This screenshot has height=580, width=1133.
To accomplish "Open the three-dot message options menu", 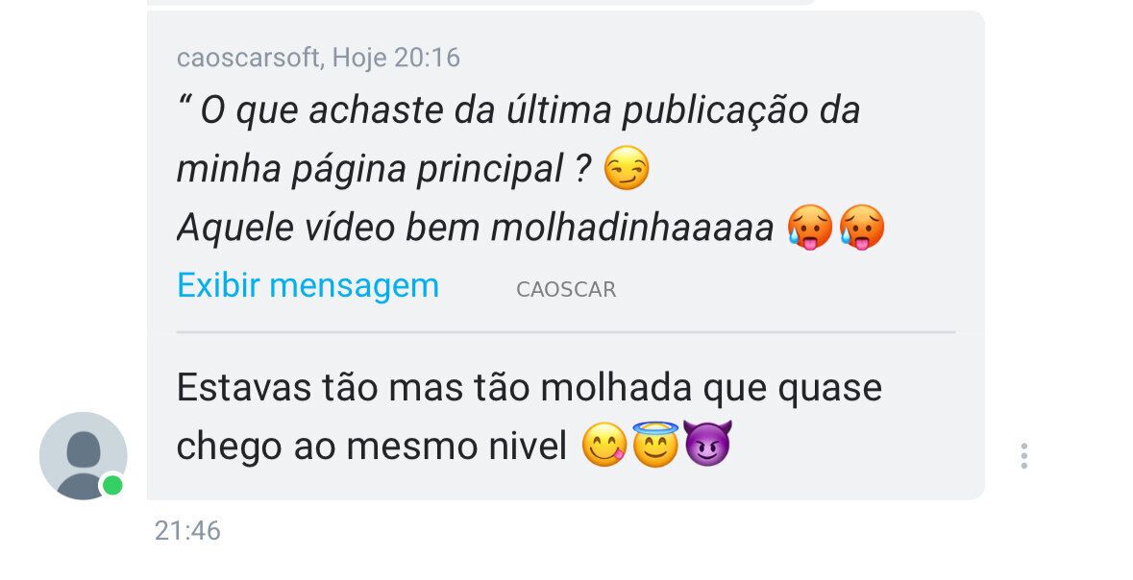I will pyautogui.click(x=1023, y=456).
